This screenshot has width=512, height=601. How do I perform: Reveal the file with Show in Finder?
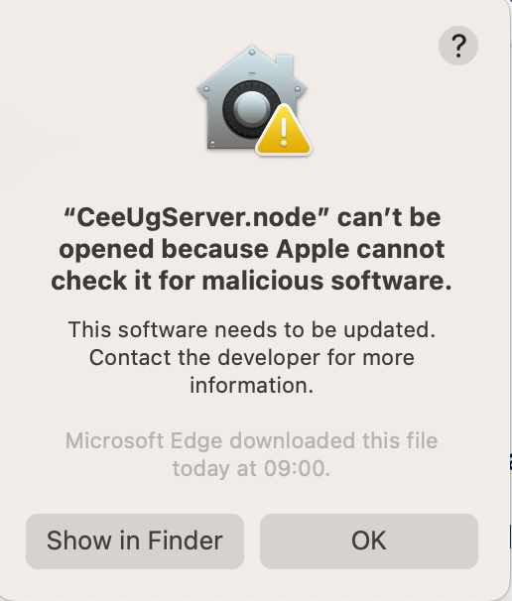[135, 541]
